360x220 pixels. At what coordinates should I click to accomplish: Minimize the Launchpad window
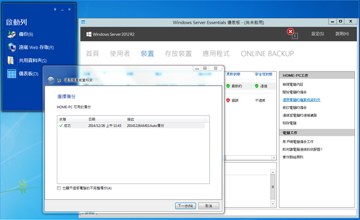click(x=62, y=10)
